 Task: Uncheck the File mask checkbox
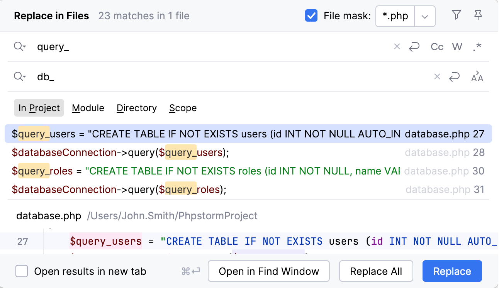[x=311, y=16]
